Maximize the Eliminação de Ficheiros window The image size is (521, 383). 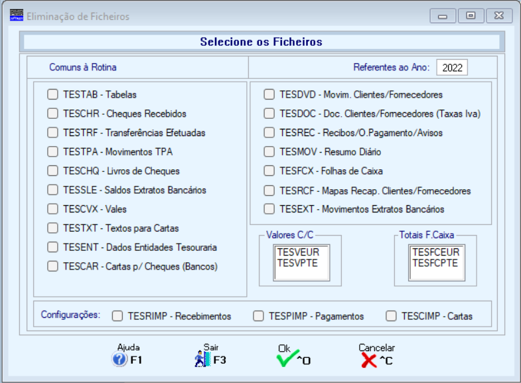point(471,16)
